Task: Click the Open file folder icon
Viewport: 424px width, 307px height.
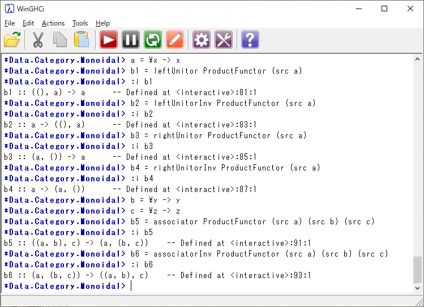Action: tap(12, 40)
